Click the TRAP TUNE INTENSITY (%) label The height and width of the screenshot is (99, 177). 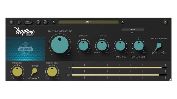60,31
